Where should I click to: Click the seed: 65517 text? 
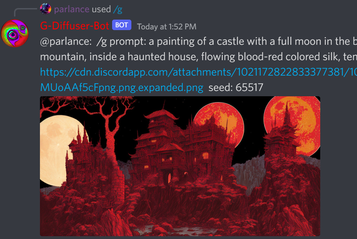point(236,87)
